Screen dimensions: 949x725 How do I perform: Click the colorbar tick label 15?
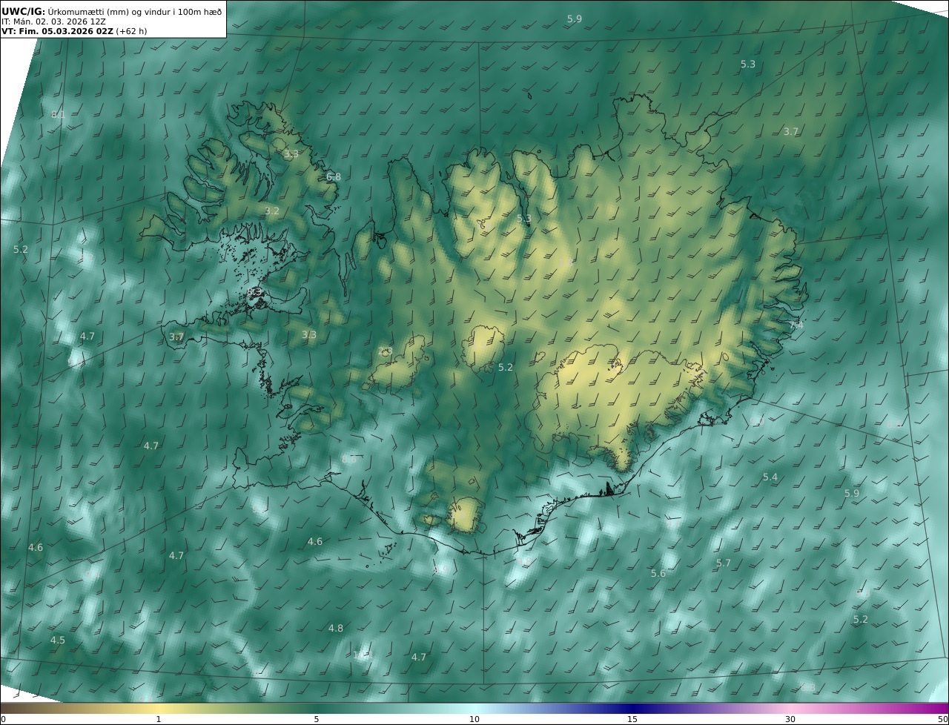click(x=632, y=719)
